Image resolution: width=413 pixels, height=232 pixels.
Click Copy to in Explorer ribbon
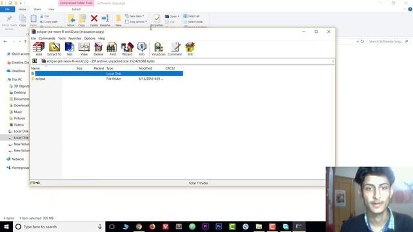tap(82, 21)
